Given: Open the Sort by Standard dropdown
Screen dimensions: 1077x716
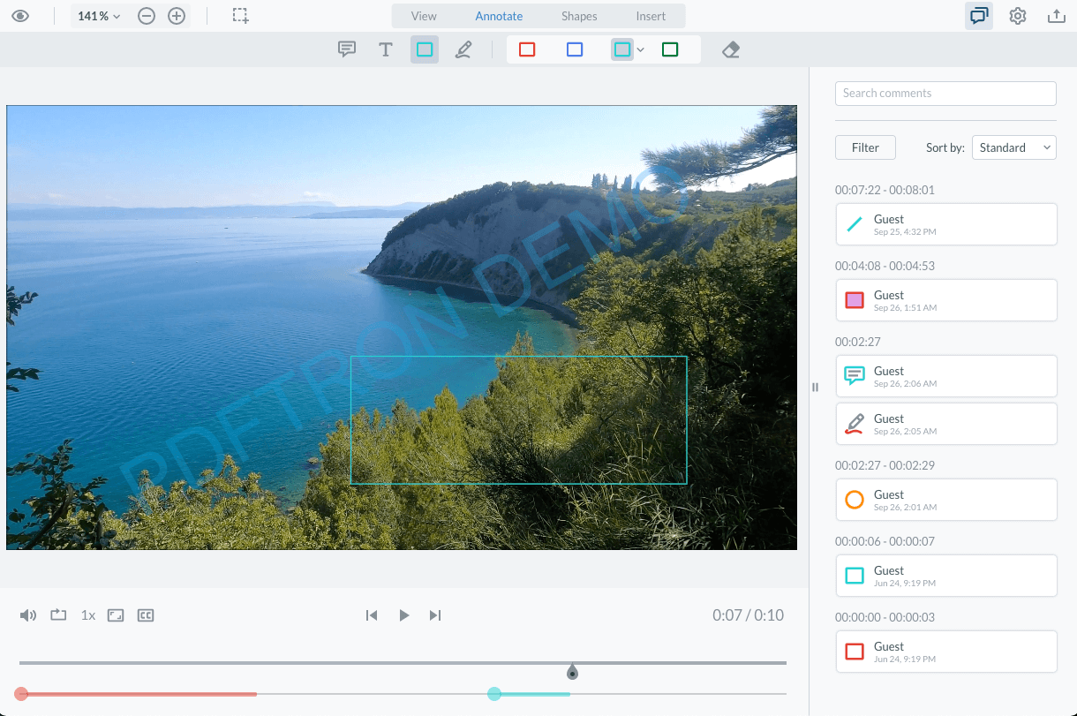Looking at the screenshot, I should [1014, 147].
